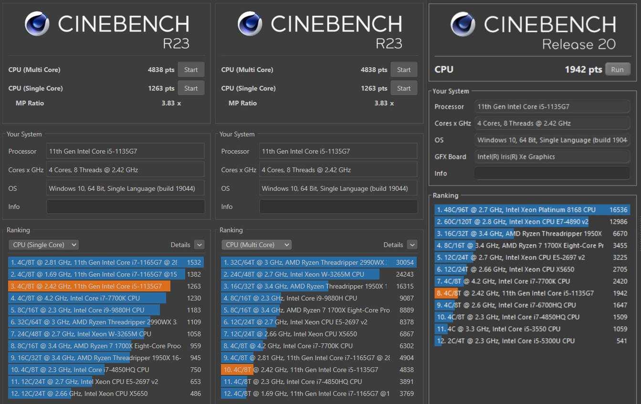This screenshot has width=641, height=404.
Task: Click the Cinebench Release 20 sphere logo
Action: pyautogui.click(x=462, y=24)
